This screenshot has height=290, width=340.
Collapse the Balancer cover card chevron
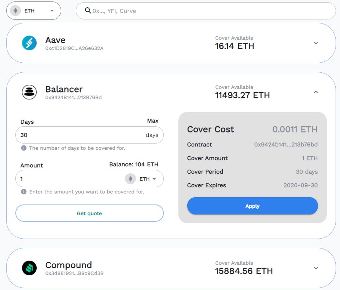pyautogui.click(x=316, y=92)
